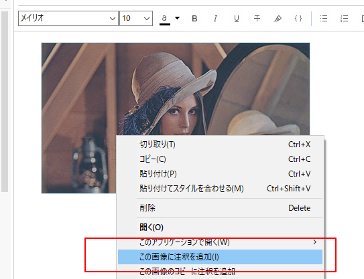364x279 pixels.
Task: Toggle underline formatting
Action: (237, 18)
